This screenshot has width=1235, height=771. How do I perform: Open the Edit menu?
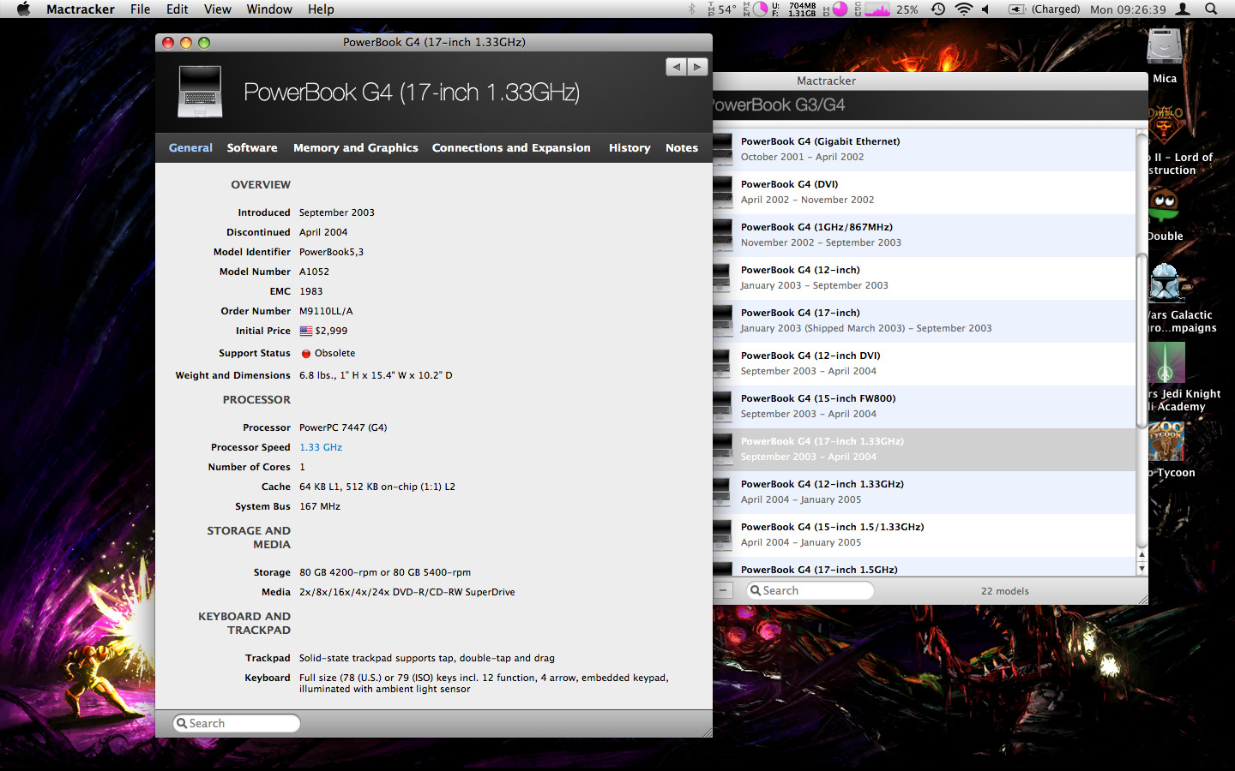(x=178, y=9)
